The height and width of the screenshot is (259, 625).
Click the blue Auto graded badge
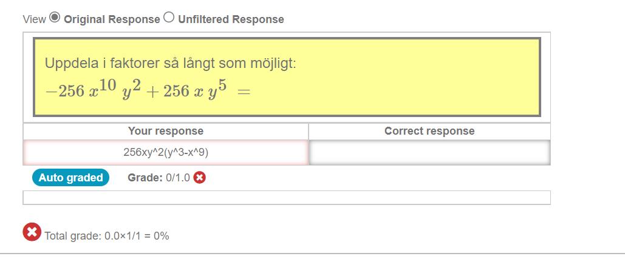(70, 178)
